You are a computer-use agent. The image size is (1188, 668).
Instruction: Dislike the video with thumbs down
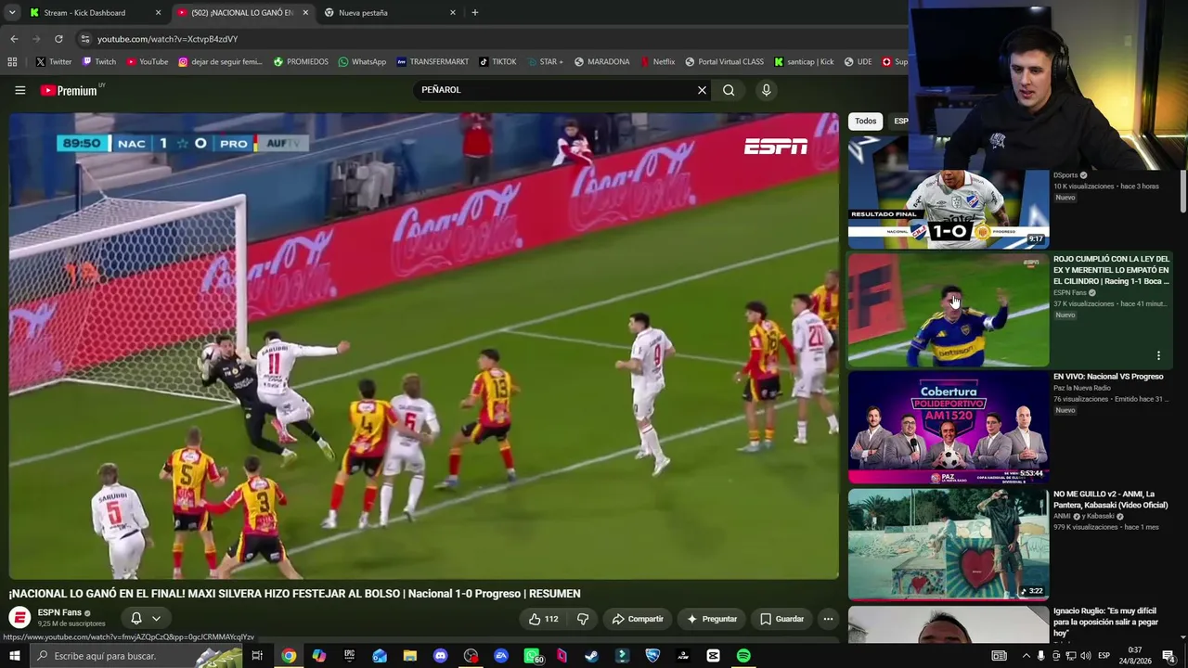pyautogui.click(x=583, y=619)
